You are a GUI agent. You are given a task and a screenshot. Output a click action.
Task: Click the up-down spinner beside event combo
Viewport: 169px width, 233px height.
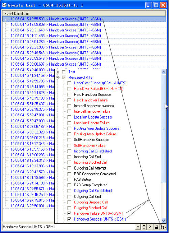click(144, 227)
